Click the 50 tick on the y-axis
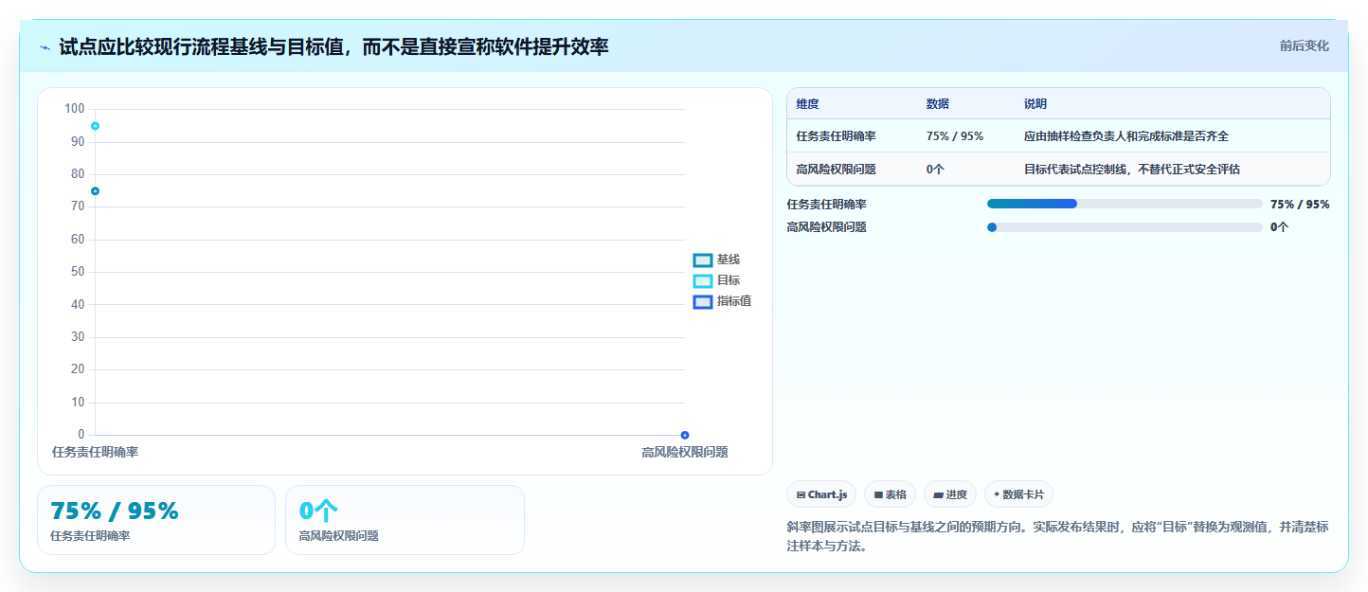Viewport: 1368px width, 592px height. (x=78, y=272)
